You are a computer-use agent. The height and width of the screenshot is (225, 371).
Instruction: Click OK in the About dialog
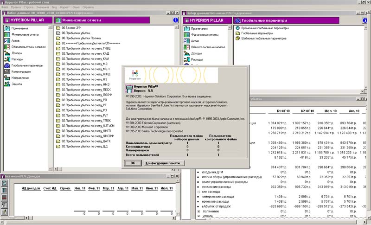pos(133,163)
